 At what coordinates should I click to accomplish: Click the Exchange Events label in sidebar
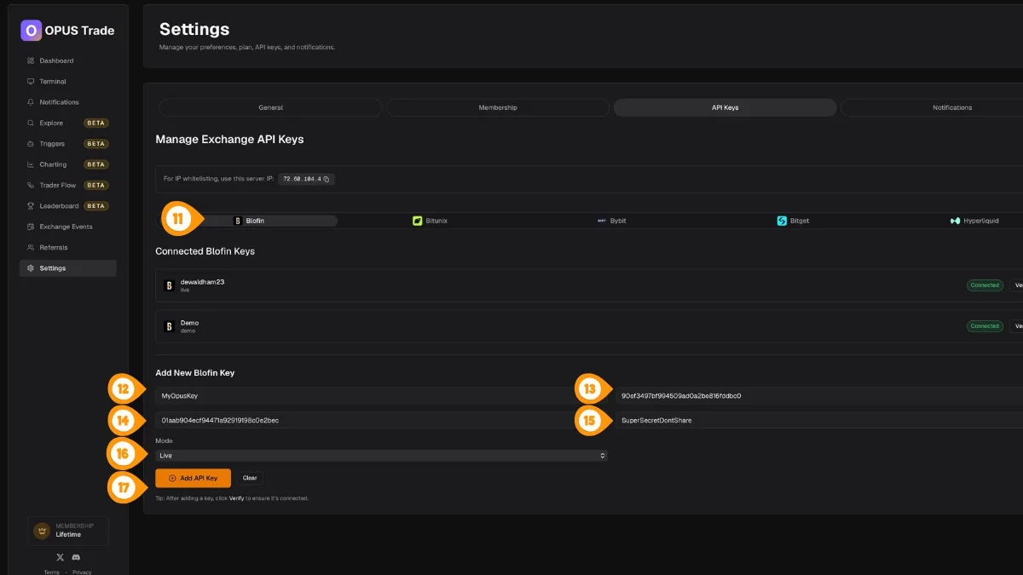(x=66, y=227)
